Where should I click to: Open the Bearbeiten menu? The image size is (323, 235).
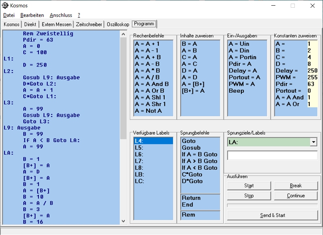(x=32, y=15)
